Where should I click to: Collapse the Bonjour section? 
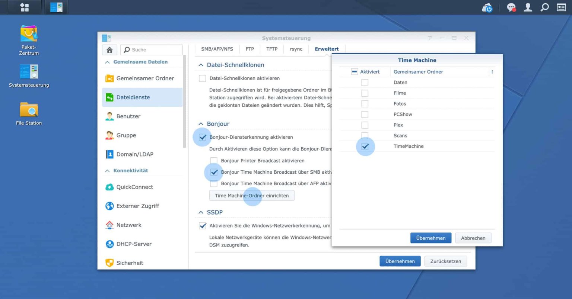pyautogui.click(x=201, y=124)
